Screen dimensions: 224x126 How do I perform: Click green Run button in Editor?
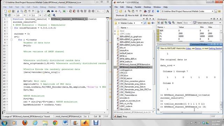tap(64, 11)
